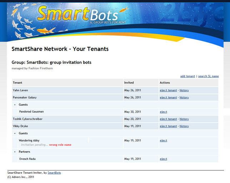Screen dimensions: 230x183
Task: Select the guest name Pandorad Gausman
Action: [31, 112]
